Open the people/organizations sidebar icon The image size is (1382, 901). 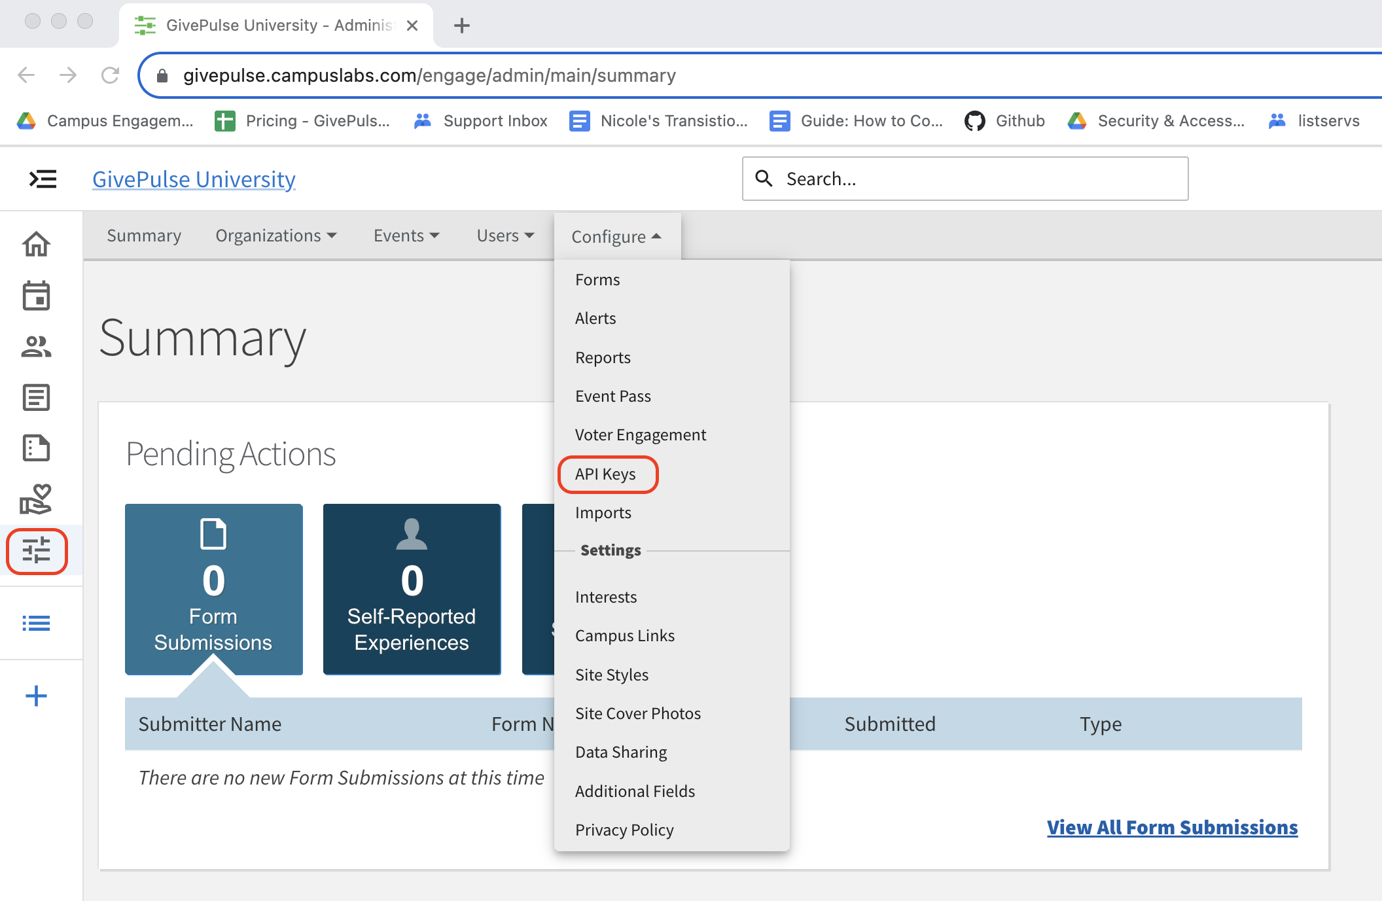point(37,346)
